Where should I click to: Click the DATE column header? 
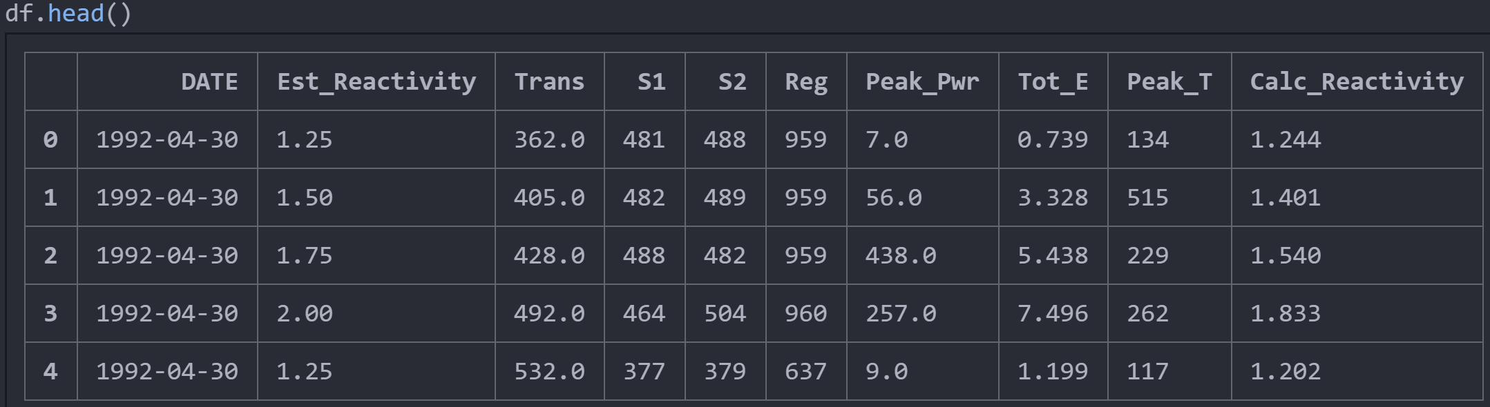(x=209, y=82)
